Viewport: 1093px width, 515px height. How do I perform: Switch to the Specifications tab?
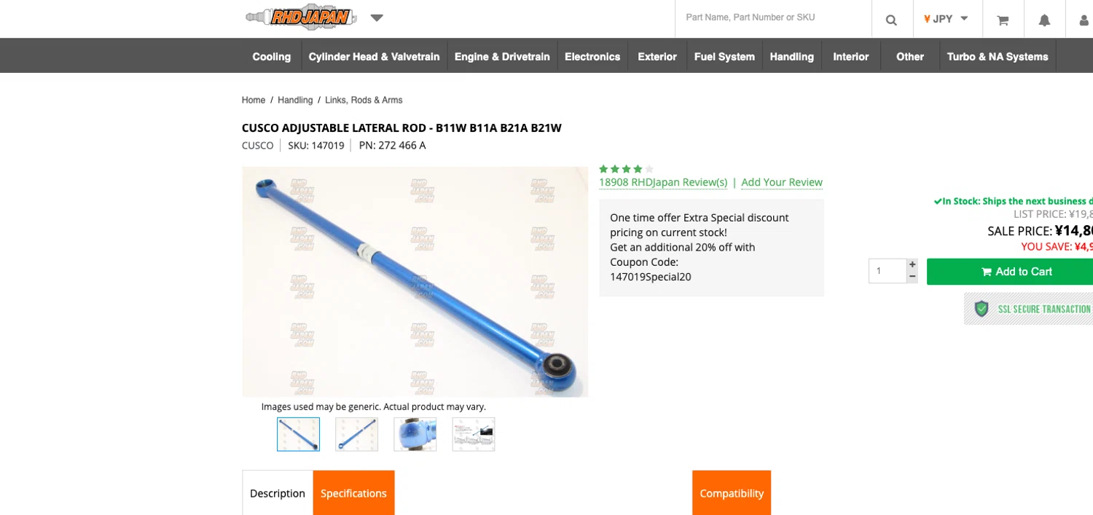[353, 493]
